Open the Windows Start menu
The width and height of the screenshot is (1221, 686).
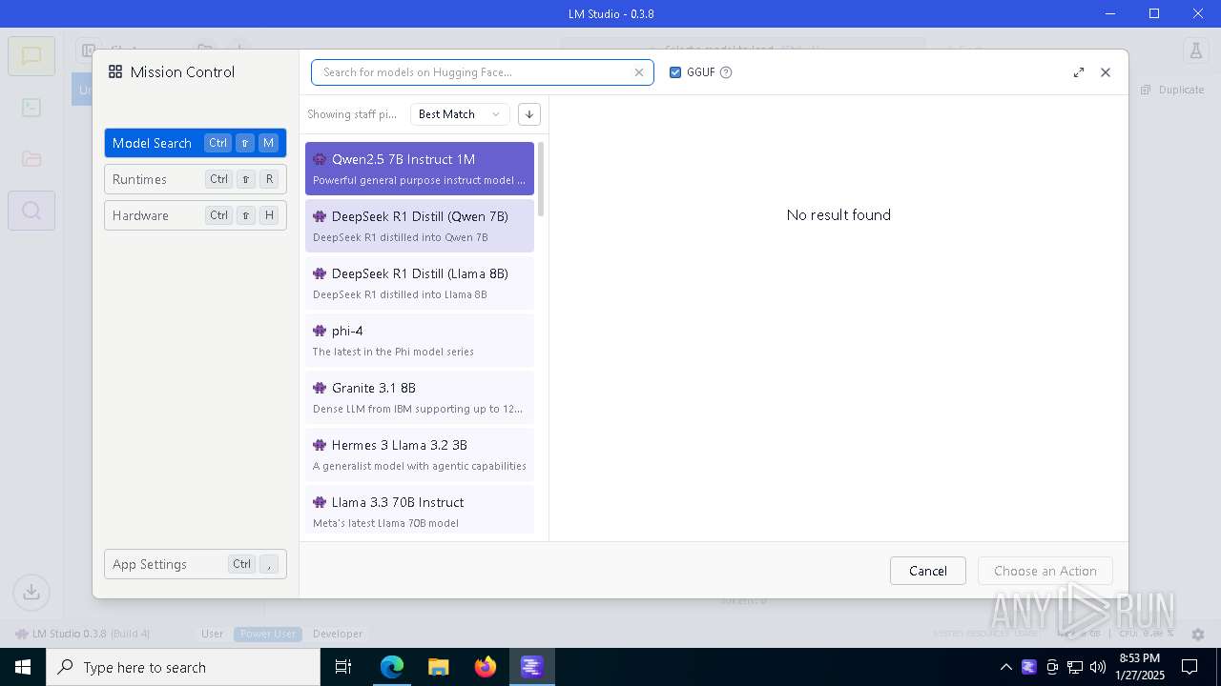tap(23, 667)
